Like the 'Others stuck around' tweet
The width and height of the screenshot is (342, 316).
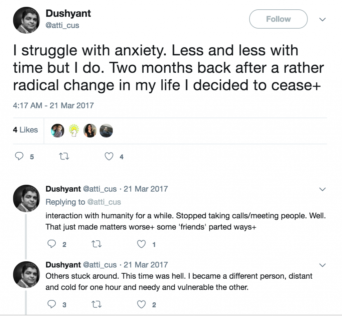tap(142, 304)
